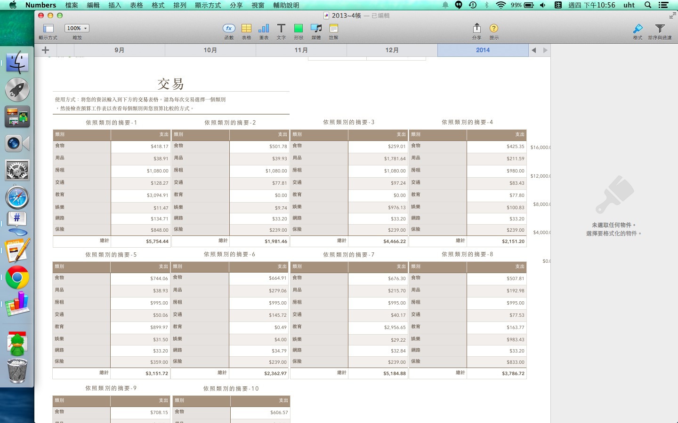Open the View (顯示方式) toolbar button
Screen dimensions: 678x423
[48, 28]
